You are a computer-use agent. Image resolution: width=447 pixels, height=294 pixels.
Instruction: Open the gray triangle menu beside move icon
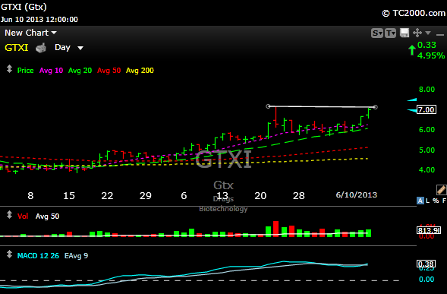click(x=428, y=33)
